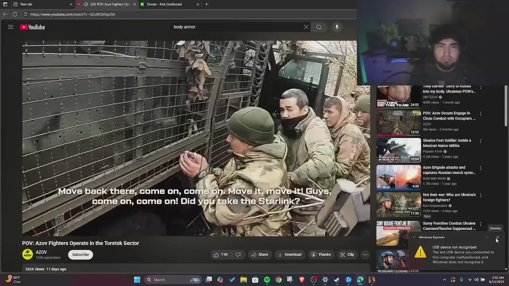Dislike the video with thumbs down

click(x=238, y=255)
